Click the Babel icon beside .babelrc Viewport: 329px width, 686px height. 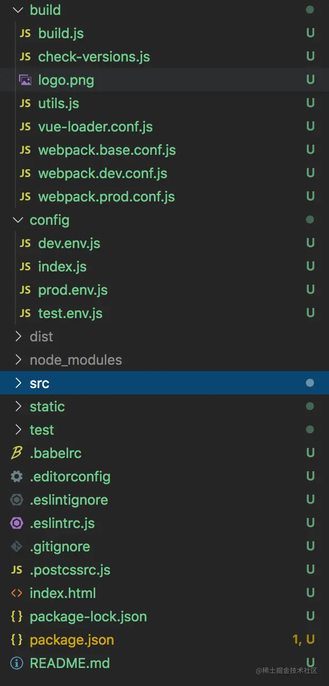(17, 453)
